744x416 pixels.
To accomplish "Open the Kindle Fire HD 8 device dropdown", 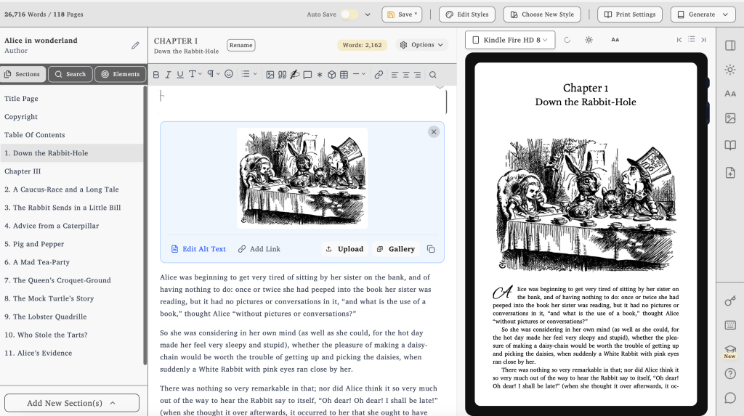I will tap(510, 40).
